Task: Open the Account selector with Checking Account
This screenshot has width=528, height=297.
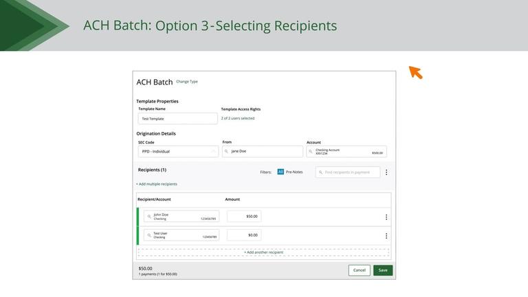Action: pyautogui.click(x=346, y=151)
